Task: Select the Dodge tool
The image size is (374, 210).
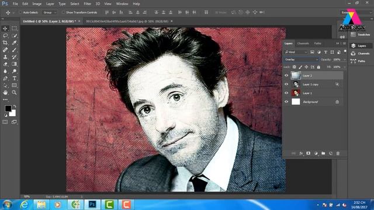Action: pos(14,71)
